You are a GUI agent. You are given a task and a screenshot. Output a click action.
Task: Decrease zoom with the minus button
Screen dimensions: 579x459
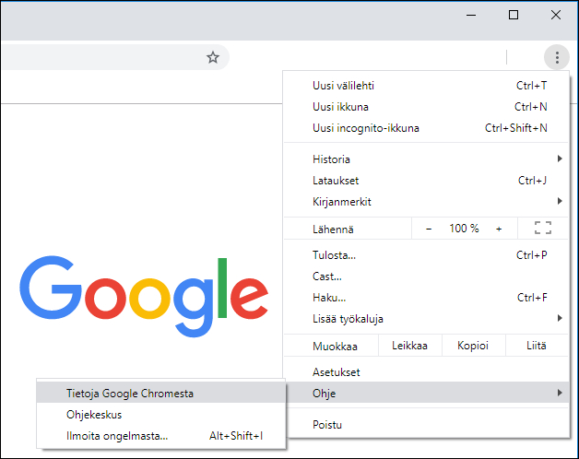(x=429, y=229)
